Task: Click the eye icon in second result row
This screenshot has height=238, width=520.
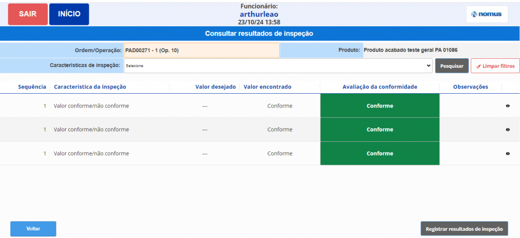Action: coord(507,130)
